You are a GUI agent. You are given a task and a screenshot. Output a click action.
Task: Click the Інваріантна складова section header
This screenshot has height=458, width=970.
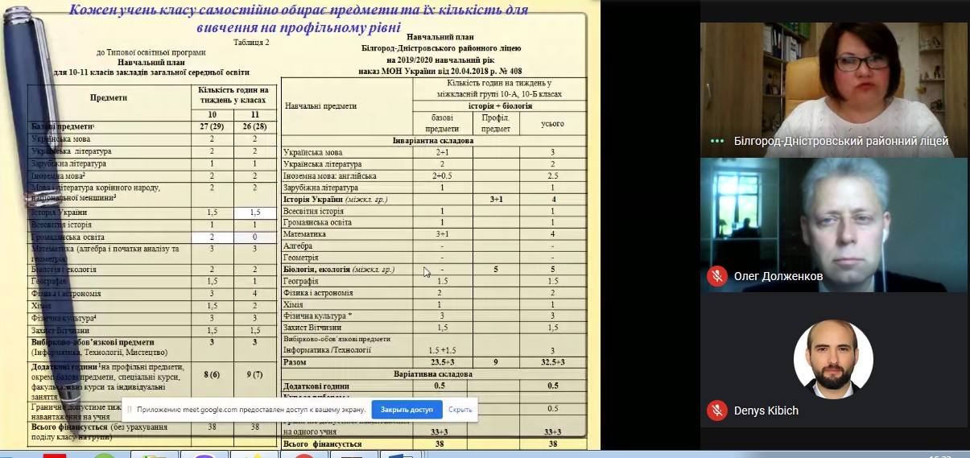click(x=433, y=140)
